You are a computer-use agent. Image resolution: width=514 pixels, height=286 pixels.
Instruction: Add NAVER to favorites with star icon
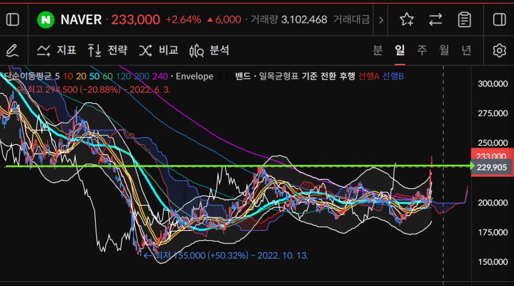point(406,20)
